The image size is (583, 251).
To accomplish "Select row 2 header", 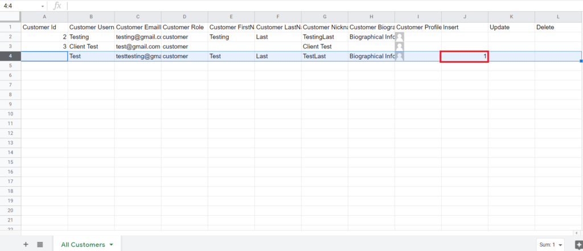I will 10,37.
